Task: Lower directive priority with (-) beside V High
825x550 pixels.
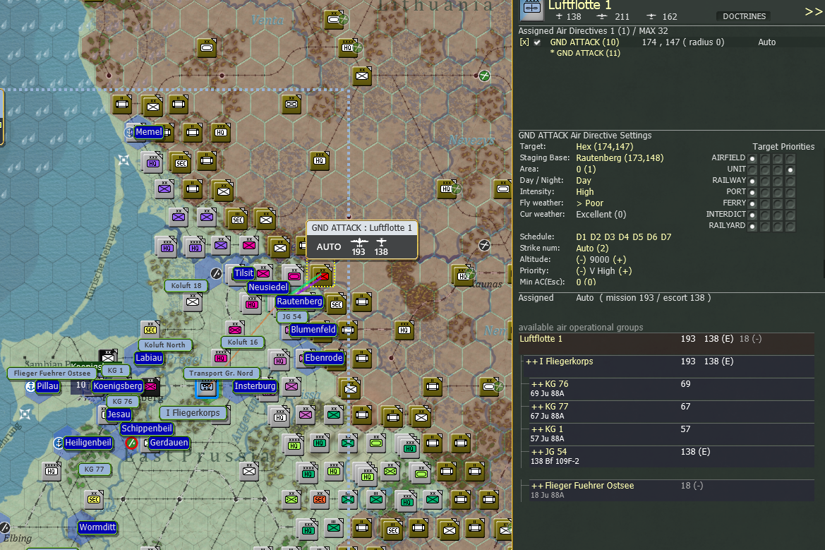Action: click(x=581, y=271)
